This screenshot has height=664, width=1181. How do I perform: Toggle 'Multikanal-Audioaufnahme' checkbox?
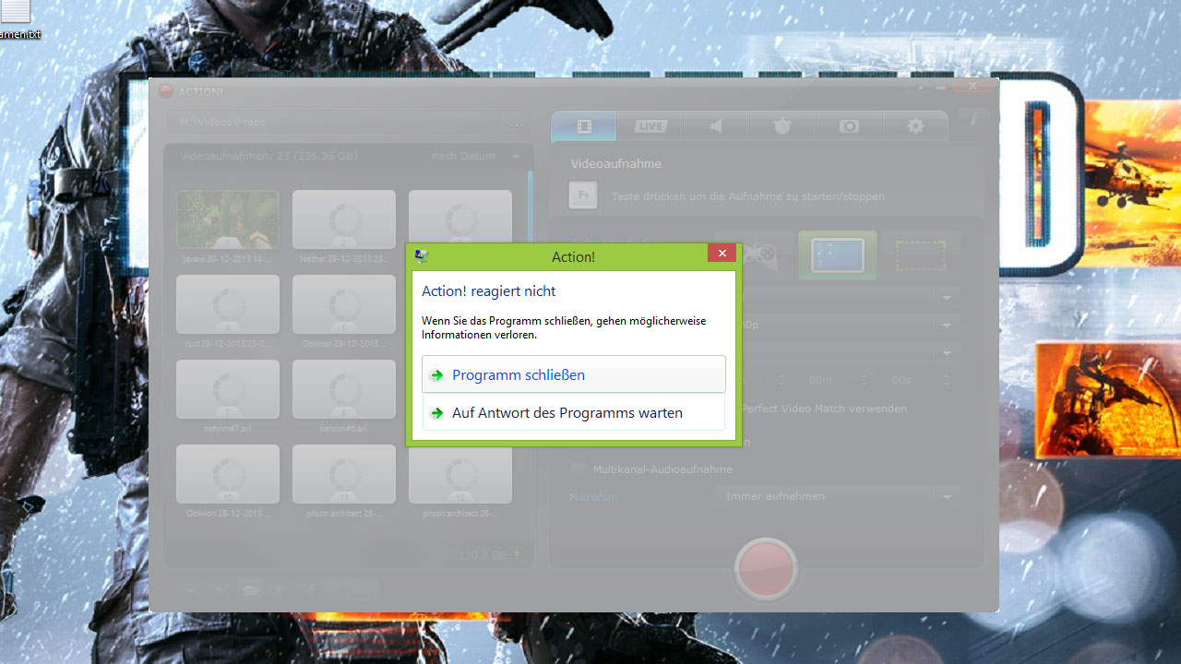tap(579, 469)
